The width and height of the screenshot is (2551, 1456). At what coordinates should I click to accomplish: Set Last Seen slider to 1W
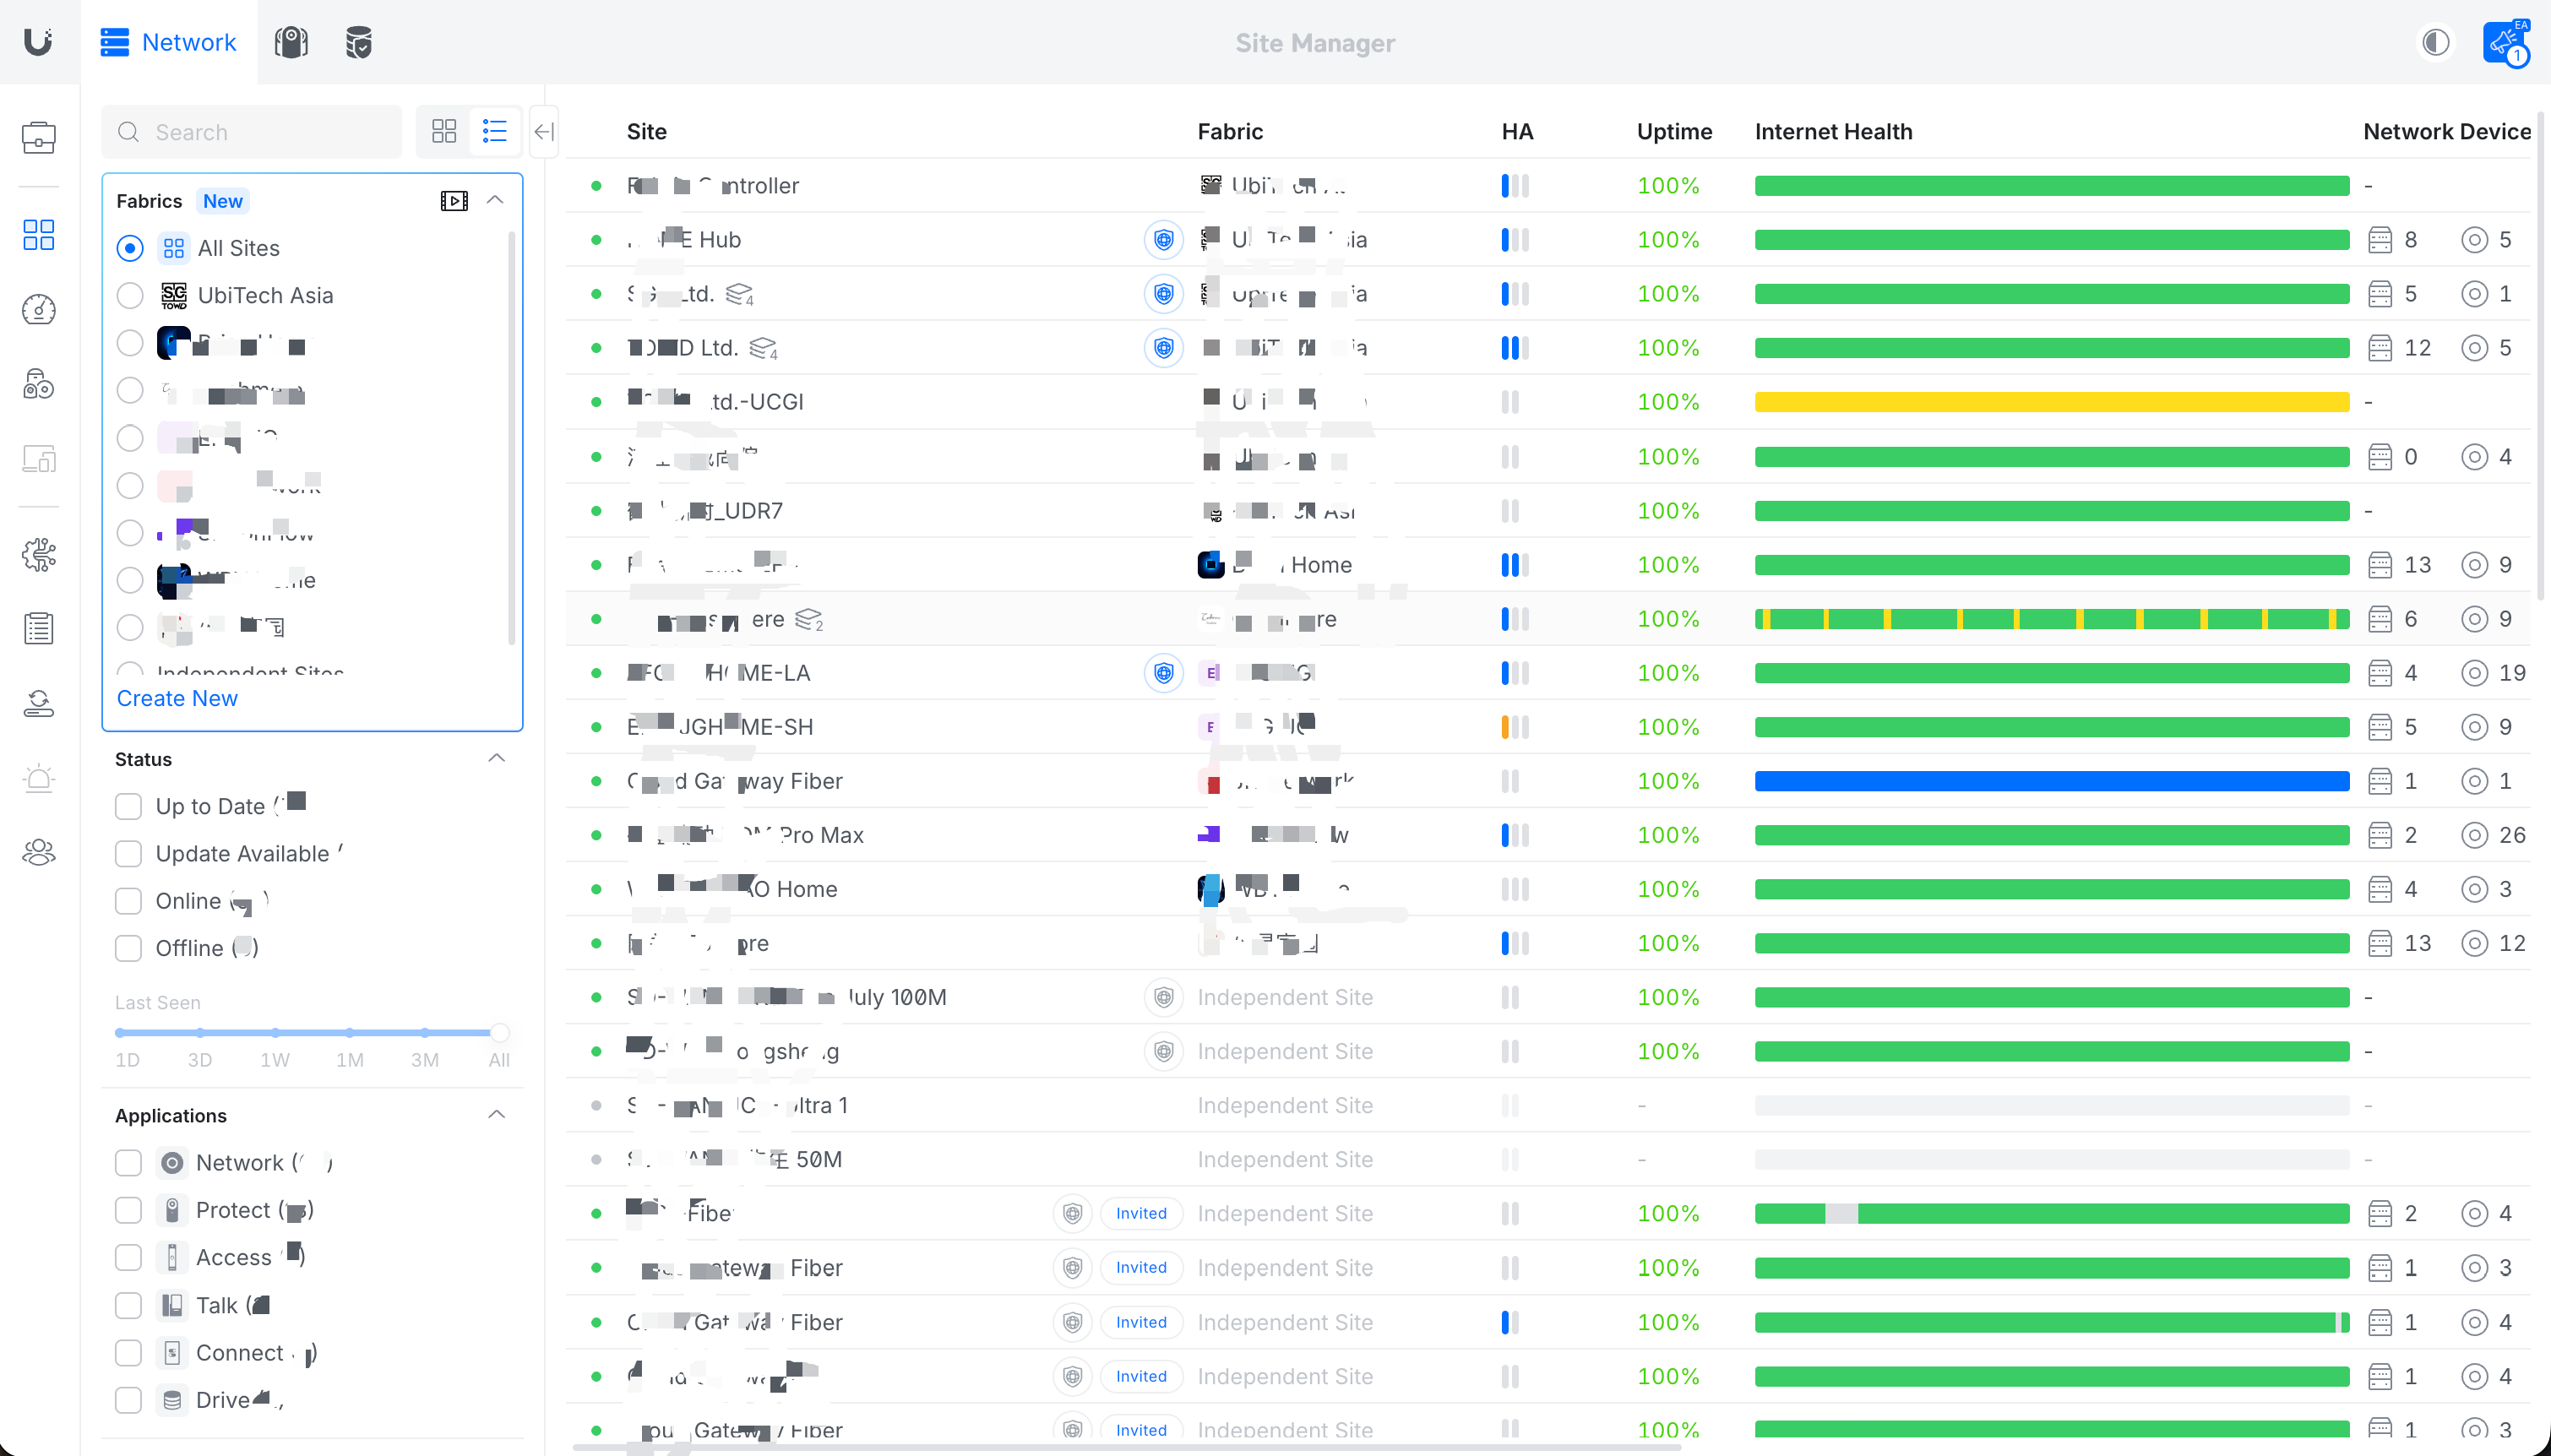(275, 1032)
